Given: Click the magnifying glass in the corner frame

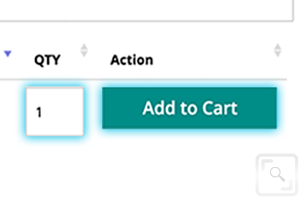Looking at the screenshot, I should 277,174.
